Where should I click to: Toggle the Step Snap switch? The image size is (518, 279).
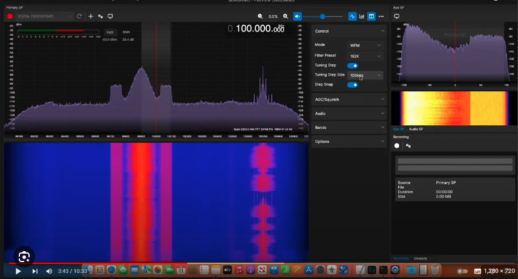click(352, 85)
